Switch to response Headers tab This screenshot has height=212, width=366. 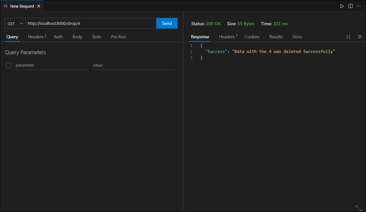228,37
